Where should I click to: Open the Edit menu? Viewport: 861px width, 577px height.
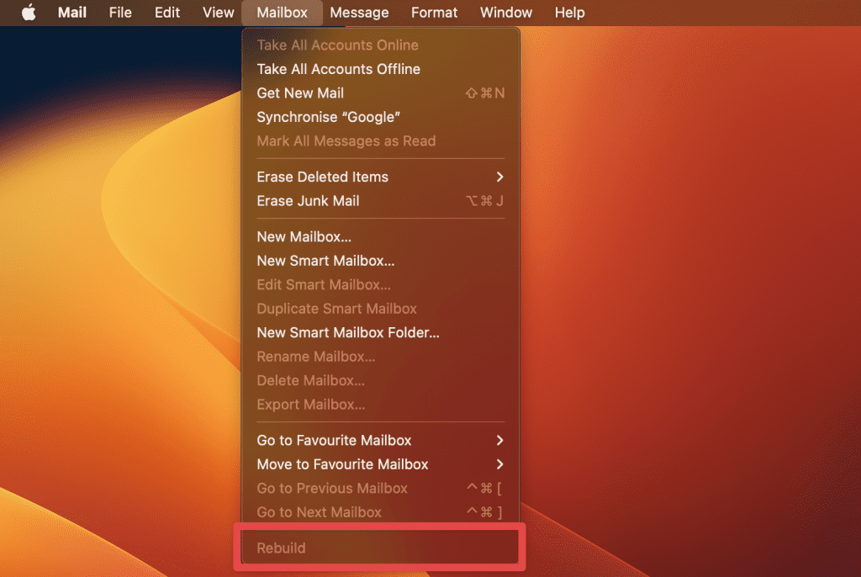coord(167,12)
